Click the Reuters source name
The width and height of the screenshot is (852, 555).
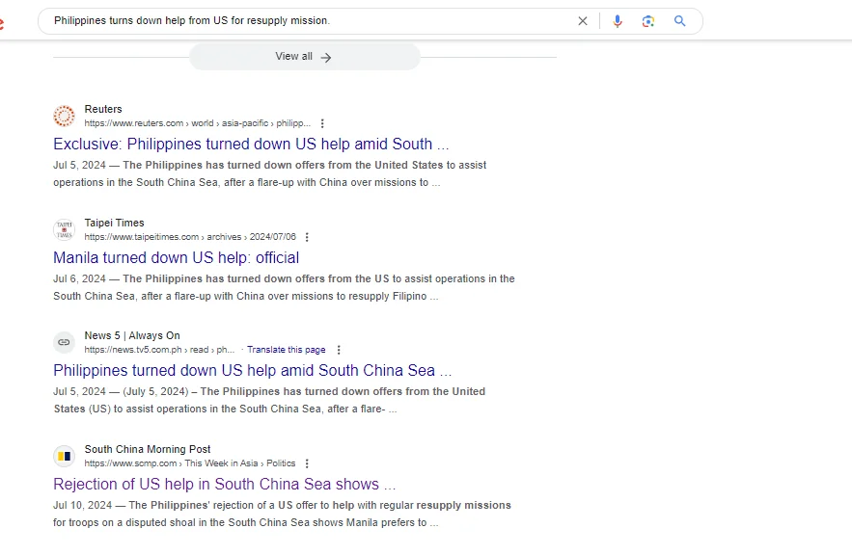(x=103, y=109)
